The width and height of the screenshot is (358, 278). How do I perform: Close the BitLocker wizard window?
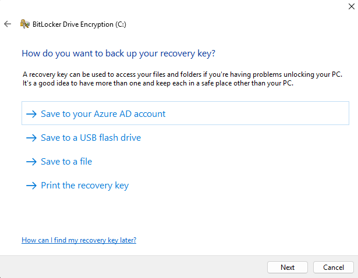pos(352,6)
